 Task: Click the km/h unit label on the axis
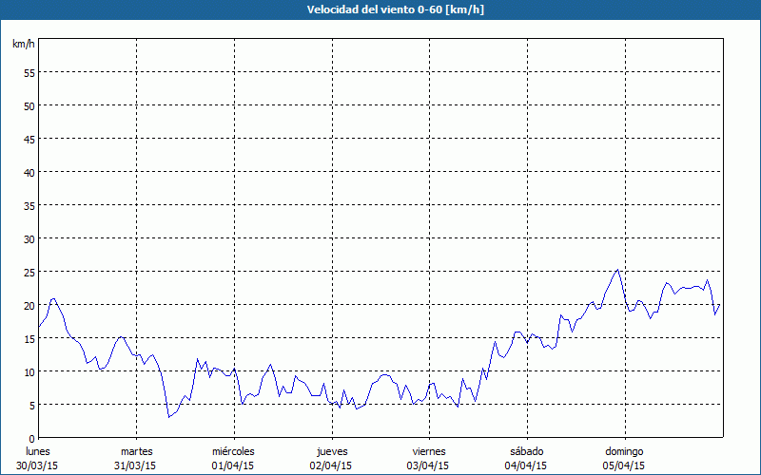coord(23,45)
